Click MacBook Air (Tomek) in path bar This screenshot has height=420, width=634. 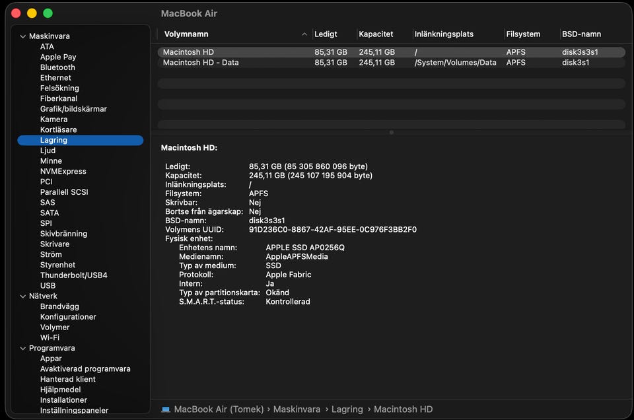coord(219,409)
